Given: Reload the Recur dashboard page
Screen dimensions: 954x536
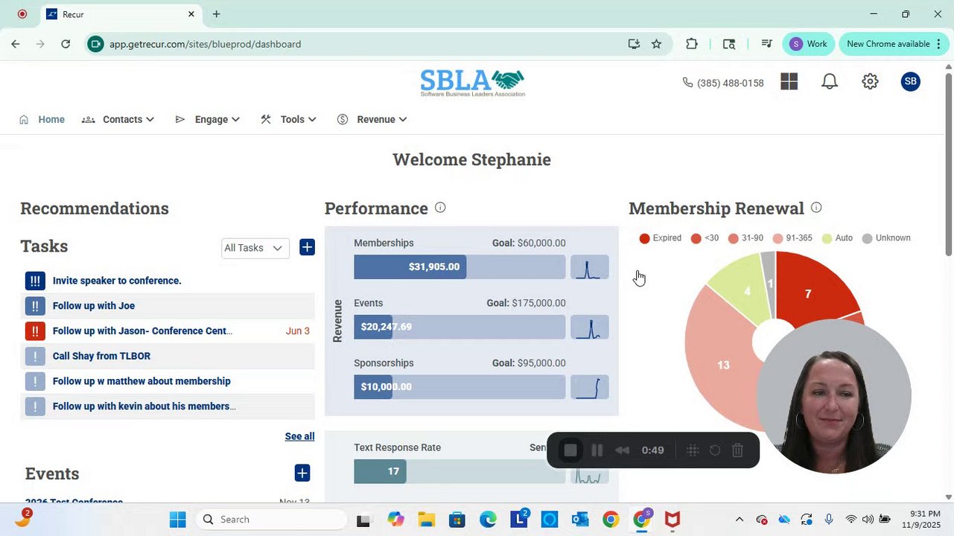Looking at the screenshot, I should pos(66,44).
